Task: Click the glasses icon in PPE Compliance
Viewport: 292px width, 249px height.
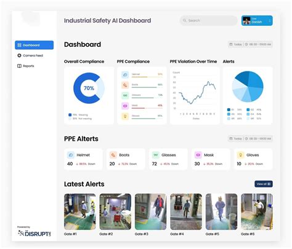Action: [x=125, y=95]
